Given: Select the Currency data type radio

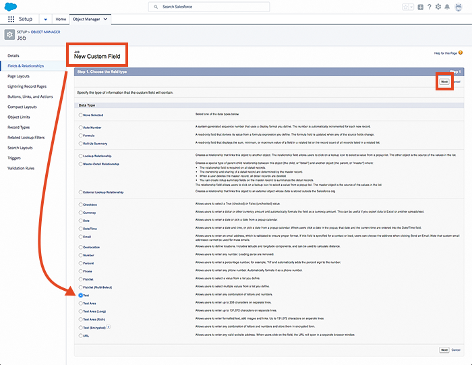Looking at the screenshot, I should click(81, 213).
